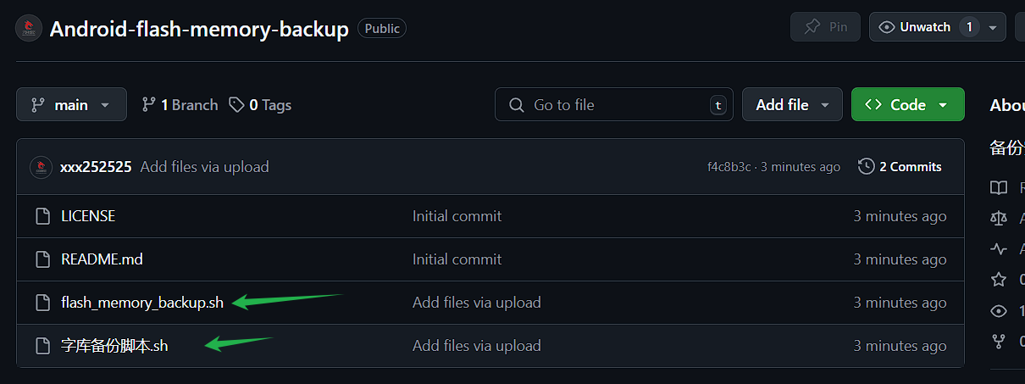Open the main branch selector dropdown
1025x384 pixels.
[x=71, y=104]
